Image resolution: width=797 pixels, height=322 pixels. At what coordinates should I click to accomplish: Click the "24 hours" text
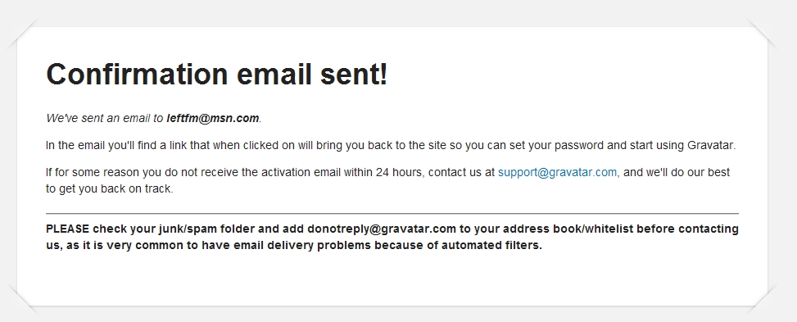coord(398,172)
